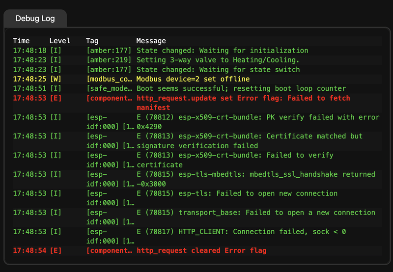Select 'mbedtls_ssl_handshake returned' message
Viewport: 393px width, 272px height.
255,179
